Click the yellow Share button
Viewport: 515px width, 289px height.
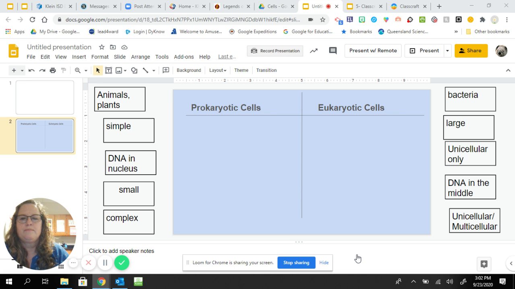click(x=471, y=51)
